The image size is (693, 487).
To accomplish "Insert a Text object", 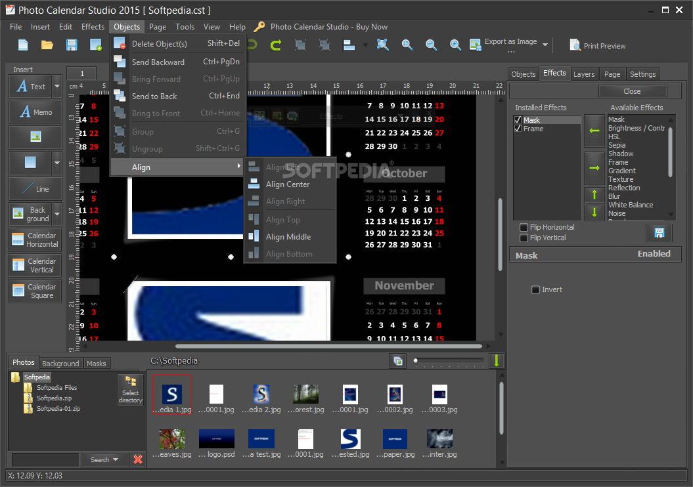I will 30,87.
